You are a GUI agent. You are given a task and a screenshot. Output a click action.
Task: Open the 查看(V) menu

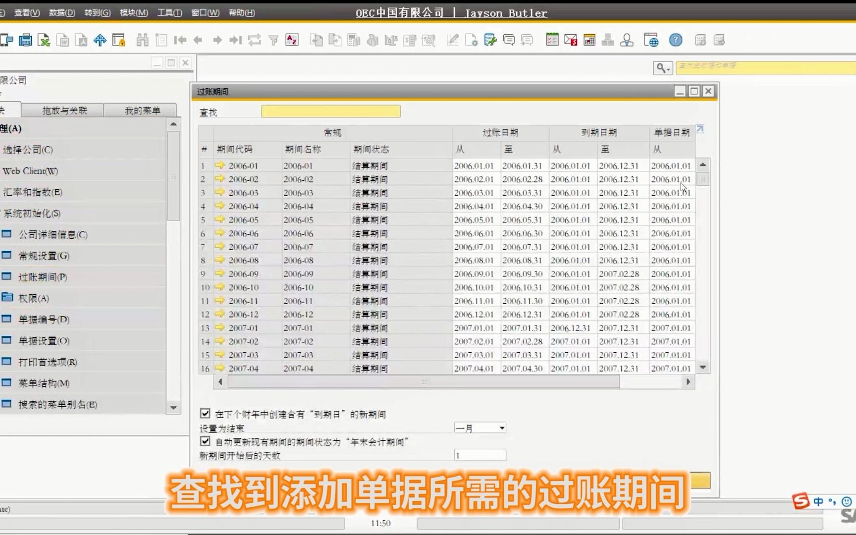27,12
